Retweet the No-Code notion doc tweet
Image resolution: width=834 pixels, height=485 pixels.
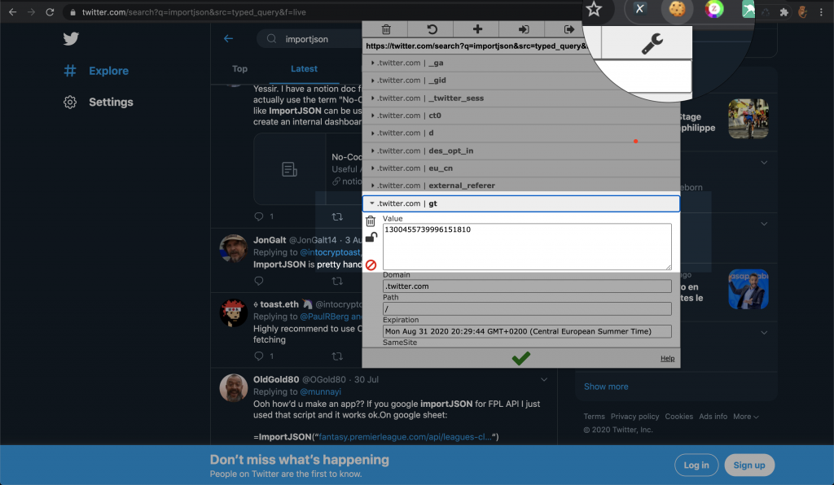pos(337,216)
